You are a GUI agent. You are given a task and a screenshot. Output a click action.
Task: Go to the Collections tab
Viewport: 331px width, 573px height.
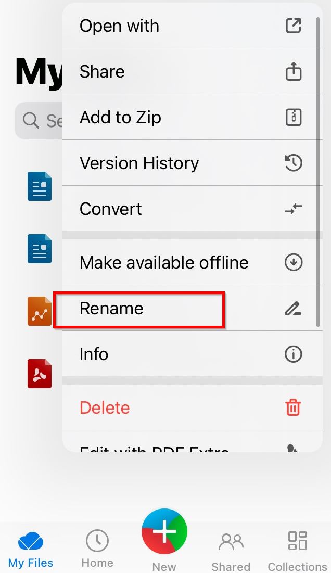point(297,551)
